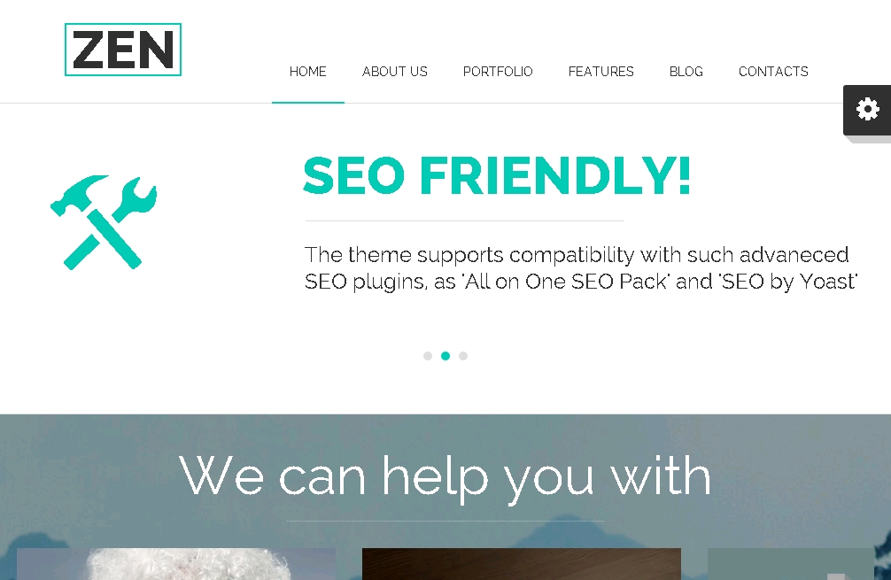This screenshot has width=891, height=580.
Task: Open the Portfolio menu
Action: [x=498, y=72]
